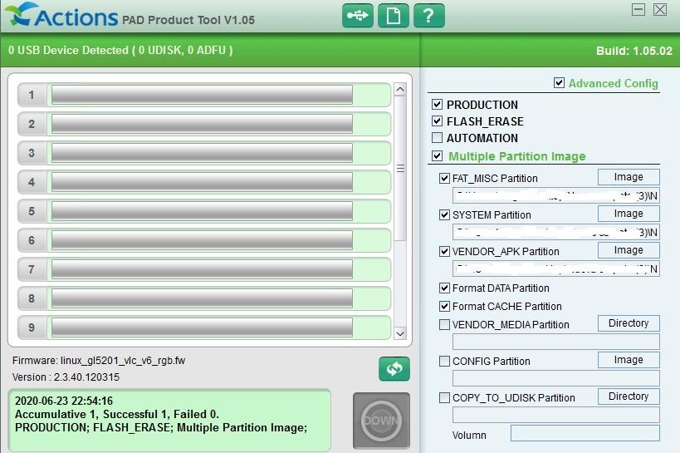
Task: Enable COPY_TO_UDISK Partition checkbox
Action: point(444,397)
